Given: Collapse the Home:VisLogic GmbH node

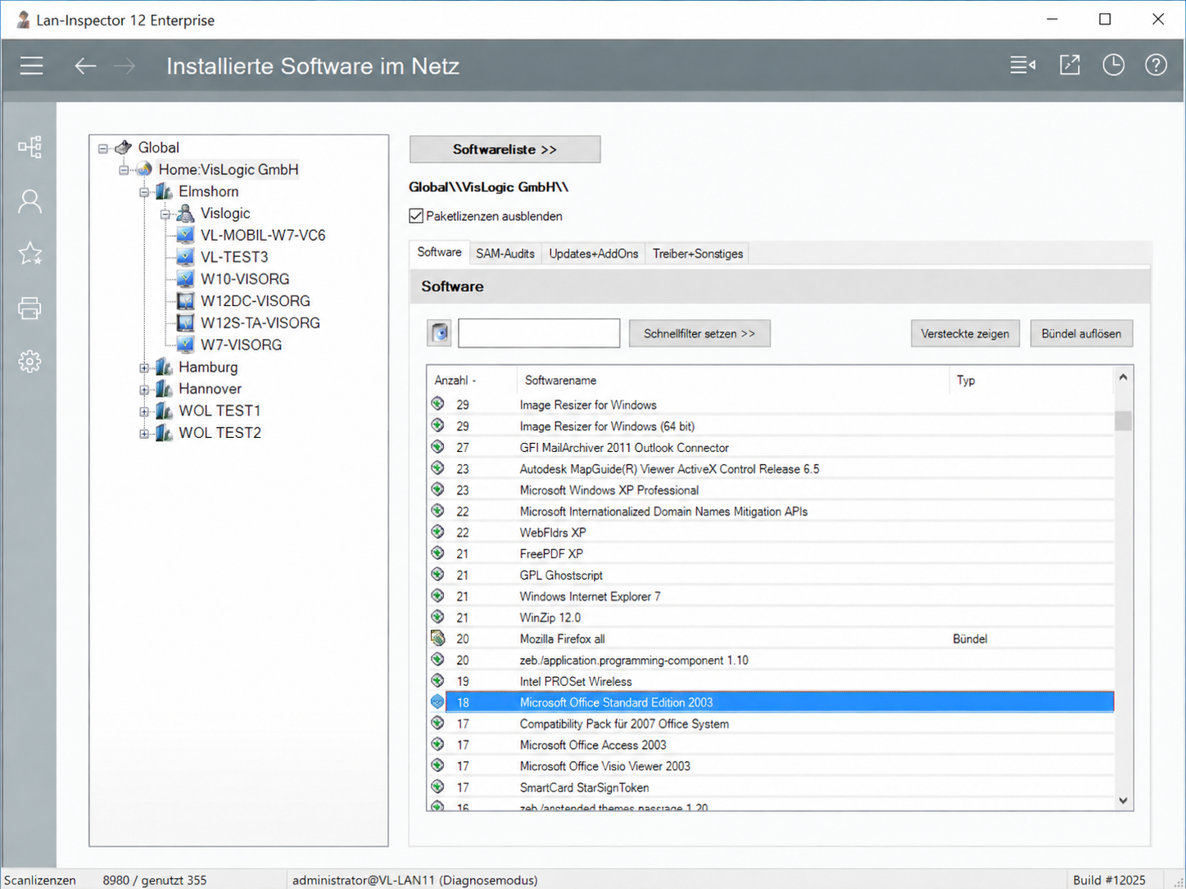Looking at the screenshot, I should [124, 170].
